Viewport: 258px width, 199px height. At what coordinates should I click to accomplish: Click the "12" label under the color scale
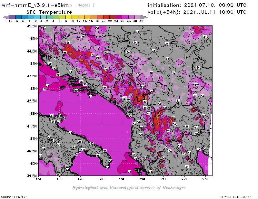coord(78,21)
